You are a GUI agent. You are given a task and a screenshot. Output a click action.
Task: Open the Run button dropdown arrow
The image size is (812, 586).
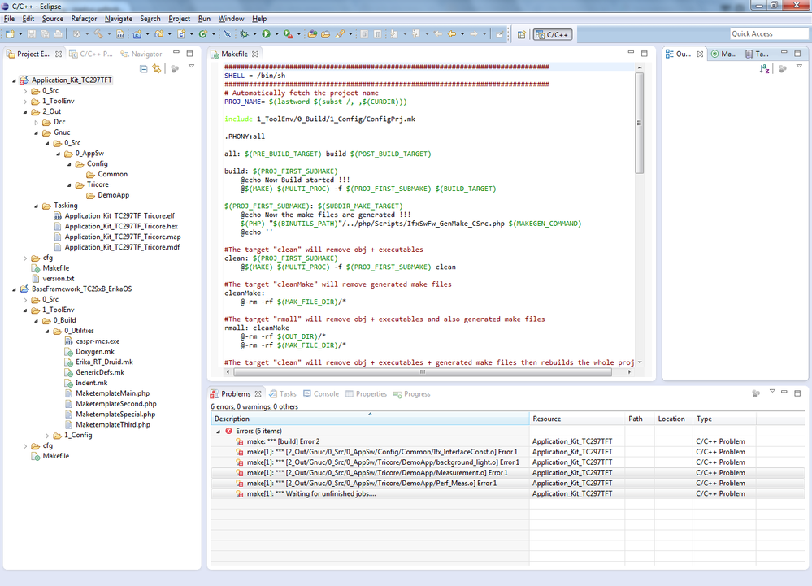(276, 34)
